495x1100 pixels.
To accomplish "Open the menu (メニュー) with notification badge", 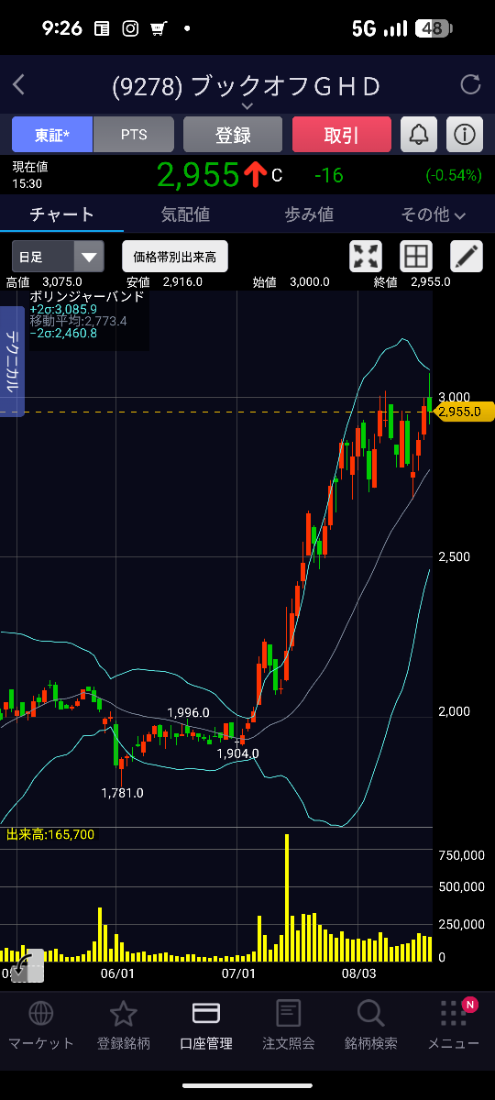I will pos(454,1025).
